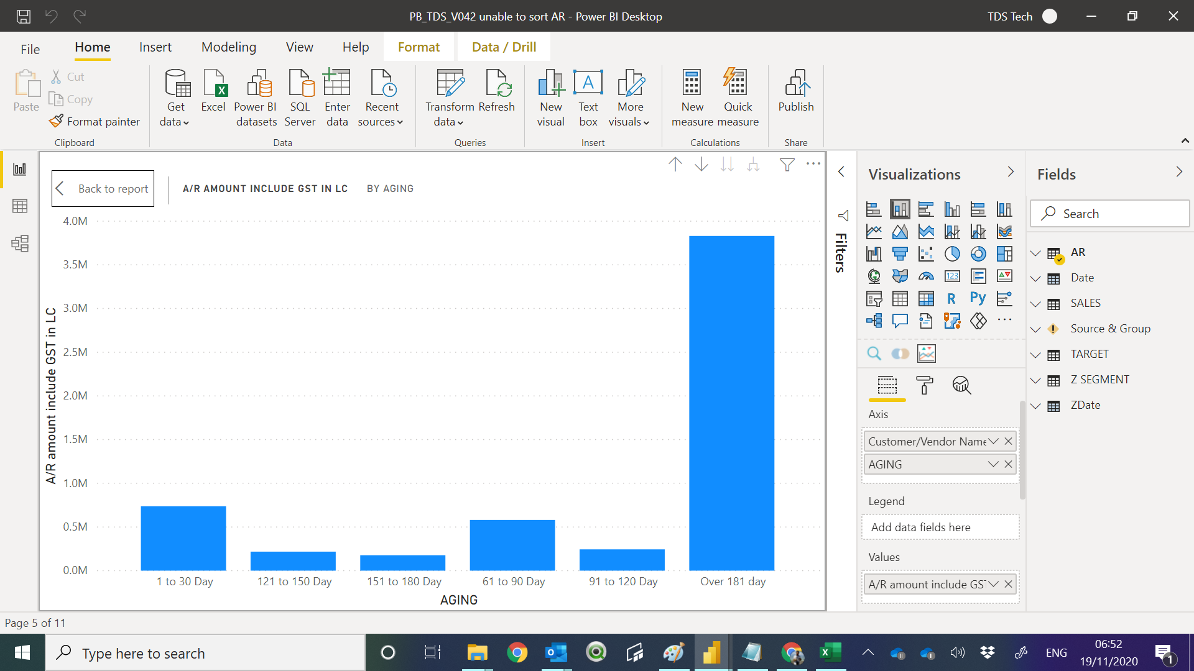Open More options ellipsis on visual
Screen dimensions: 1194x671
point(813,164)
